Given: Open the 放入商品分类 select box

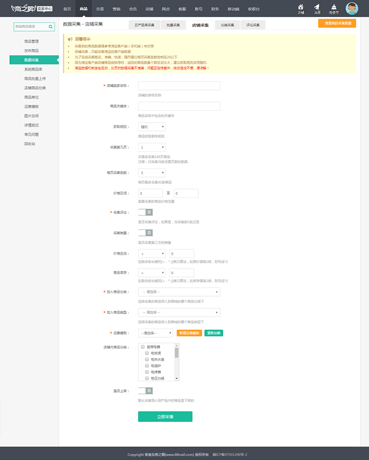Looking at the screenshot, I should 179,292.
